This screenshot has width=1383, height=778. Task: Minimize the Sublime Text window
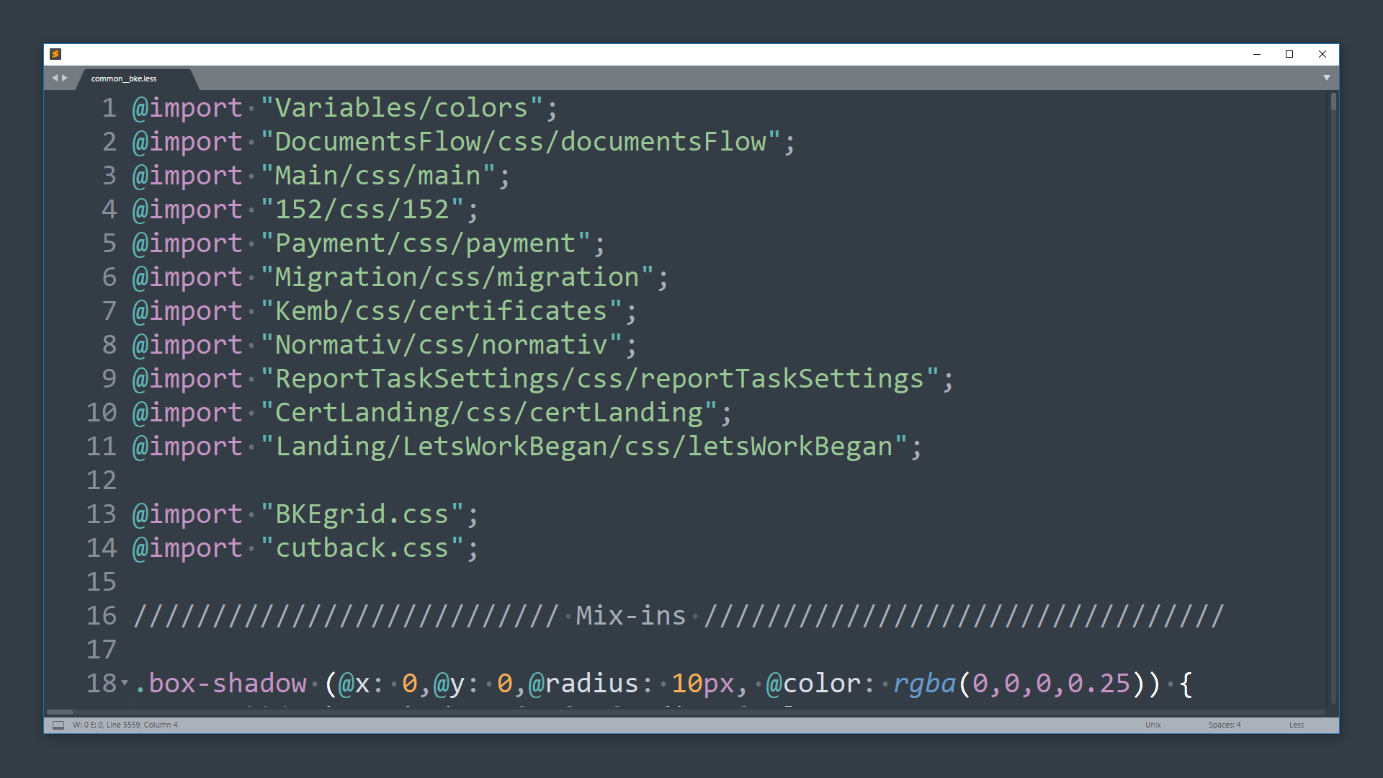(1257, 54)
